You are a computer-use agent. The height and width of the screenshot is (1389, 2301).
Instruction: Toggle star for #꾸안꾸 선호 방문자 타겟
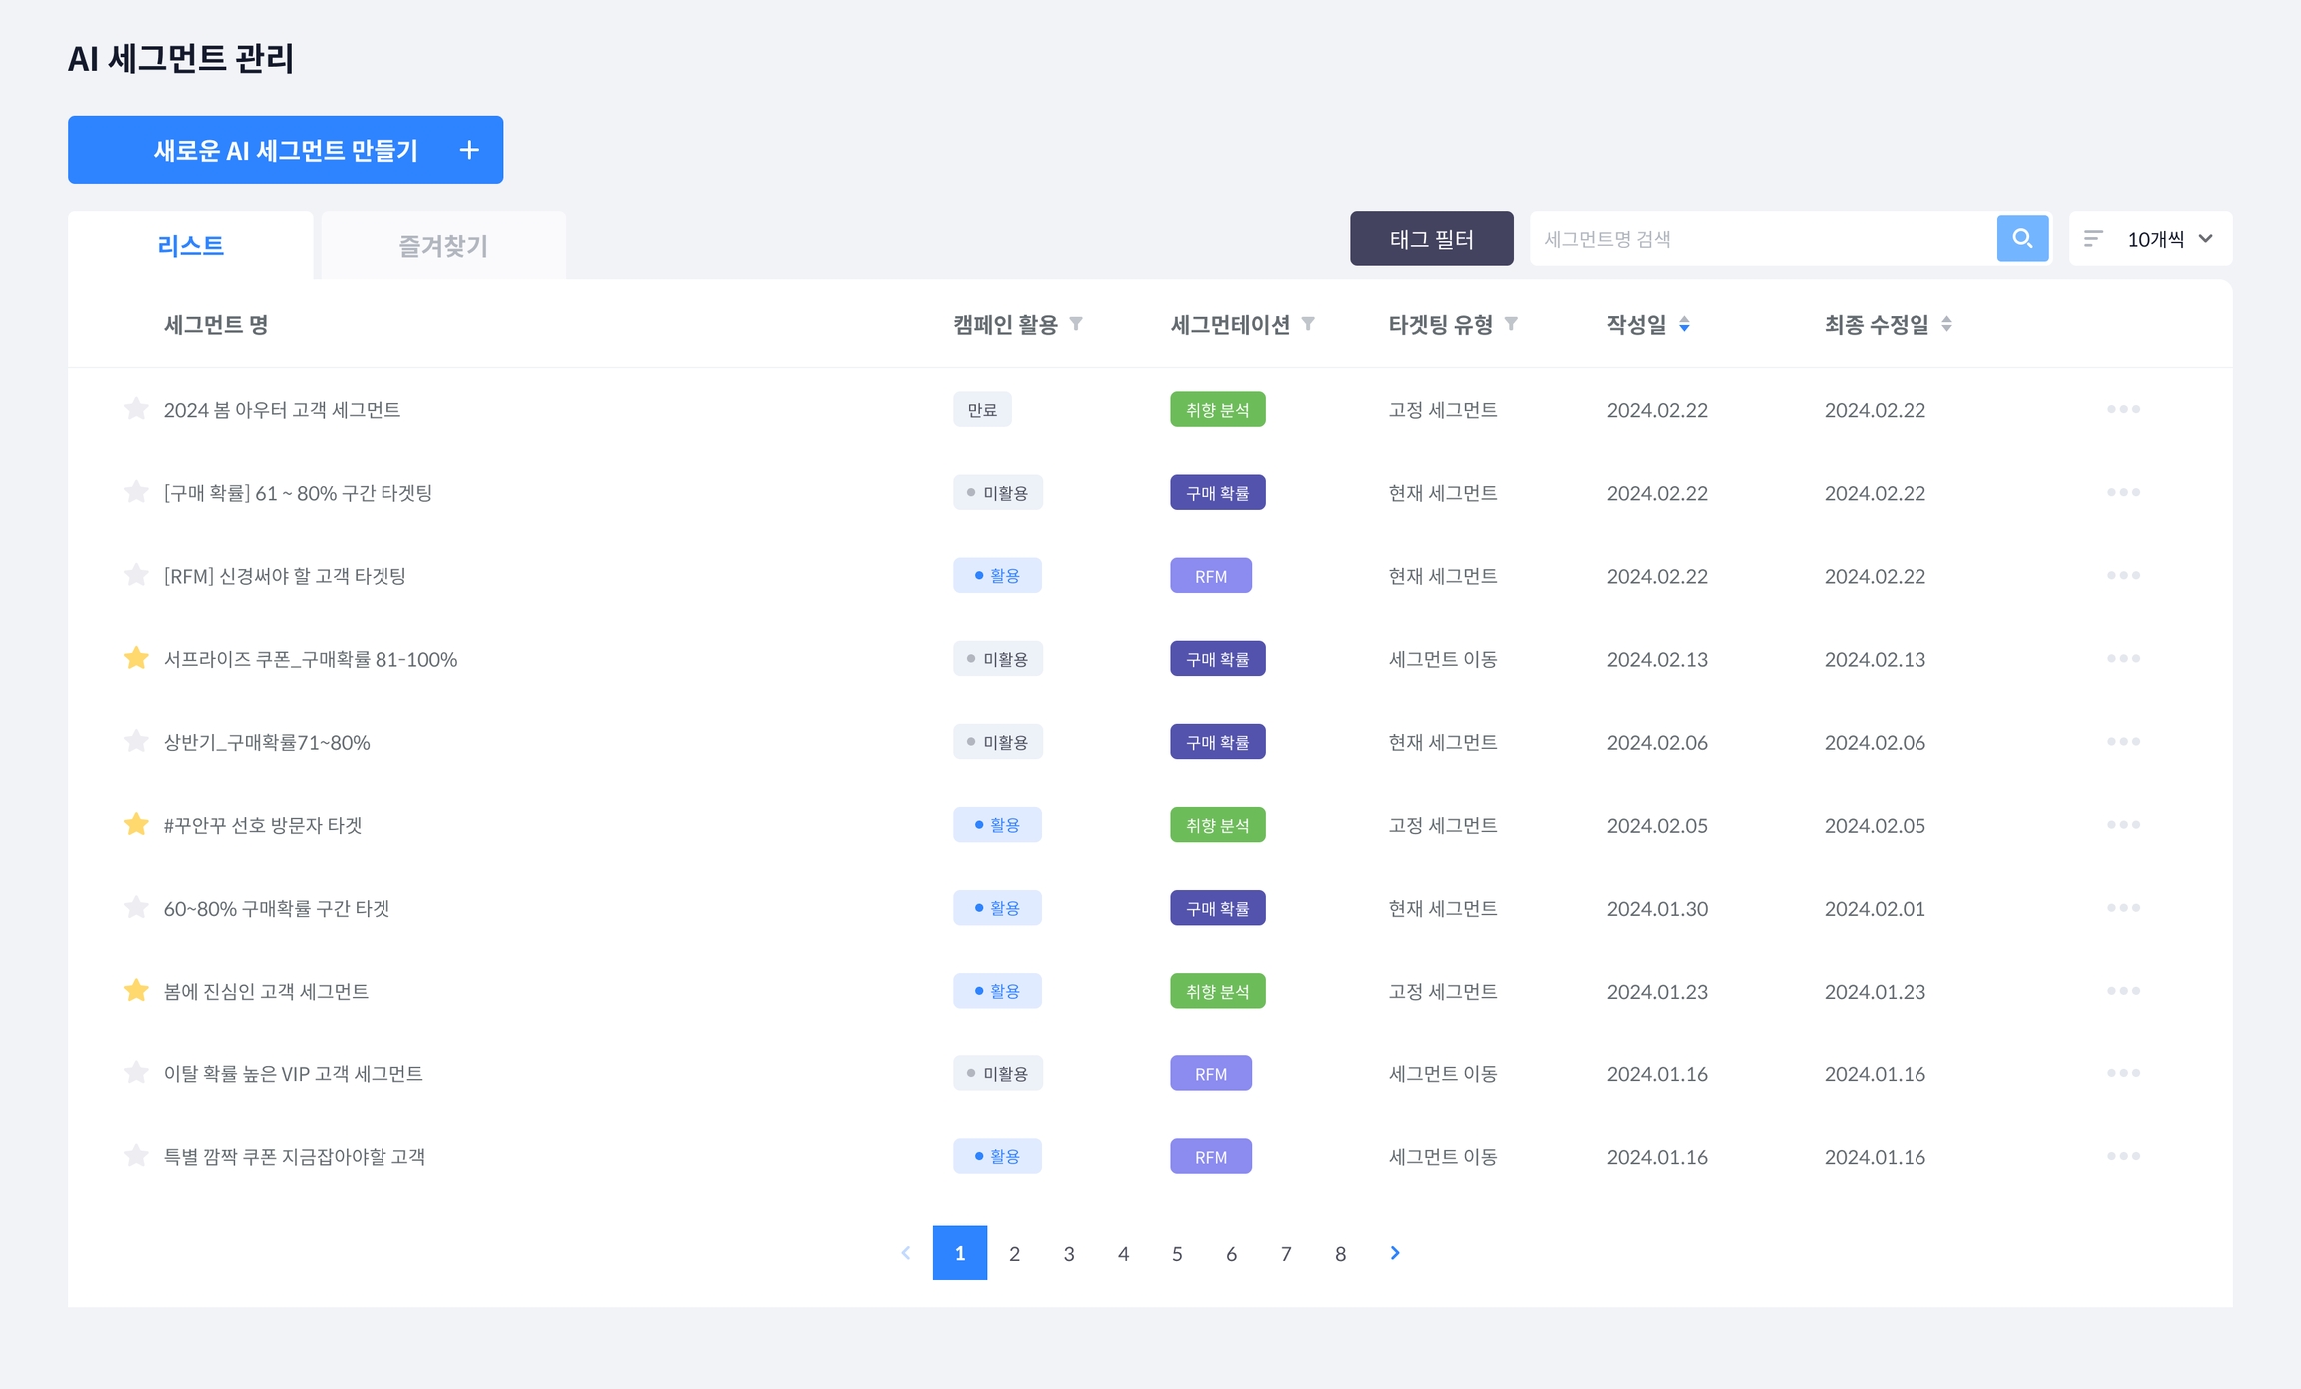click(x=136, y=824)
